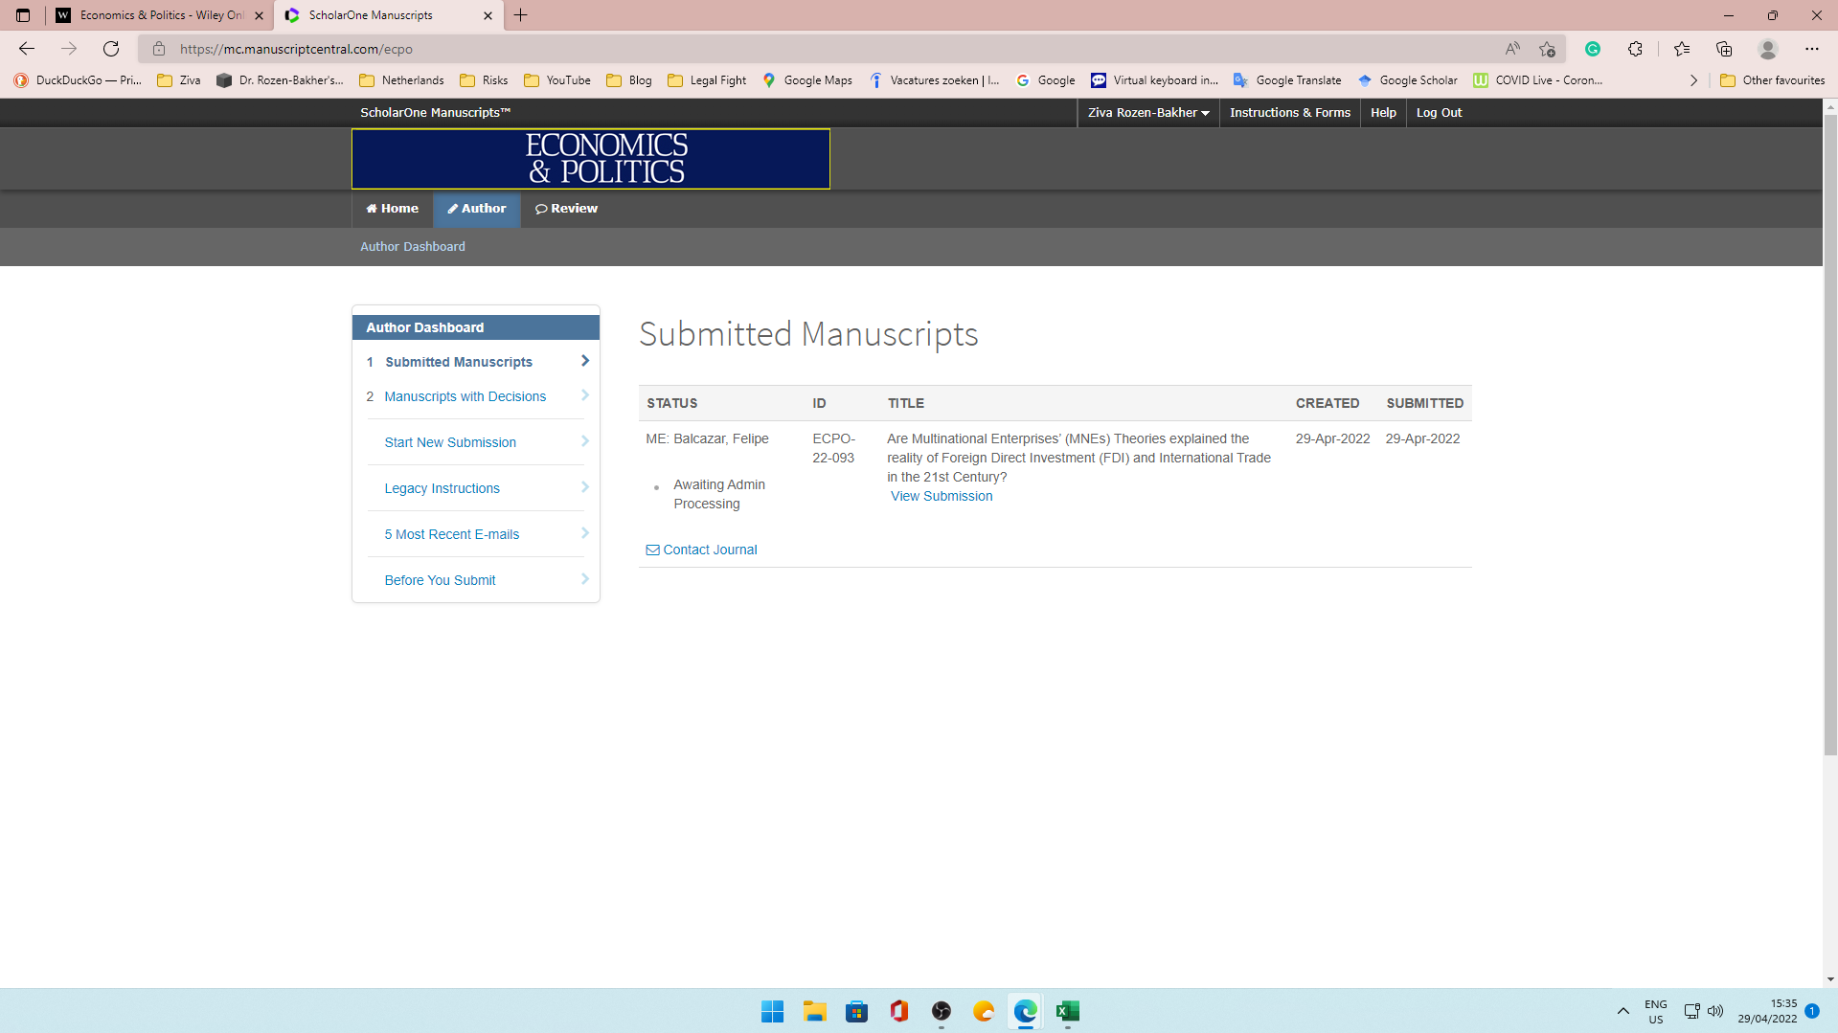Image resolution: width=1838 pixels, height=1033 pixels.
Task: Contact the journal by email
Action: pyautogui.click(x=702, y=550)
